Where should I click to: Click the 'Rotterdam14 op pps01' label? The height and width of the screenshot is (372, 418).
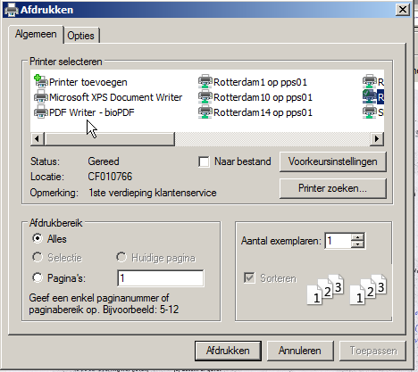pyautogui.click(x=263, y=112)
